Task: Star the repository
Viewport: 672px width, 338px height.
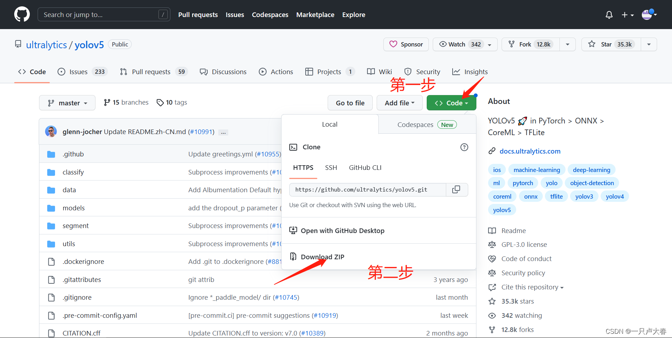Action: [611, 44]
